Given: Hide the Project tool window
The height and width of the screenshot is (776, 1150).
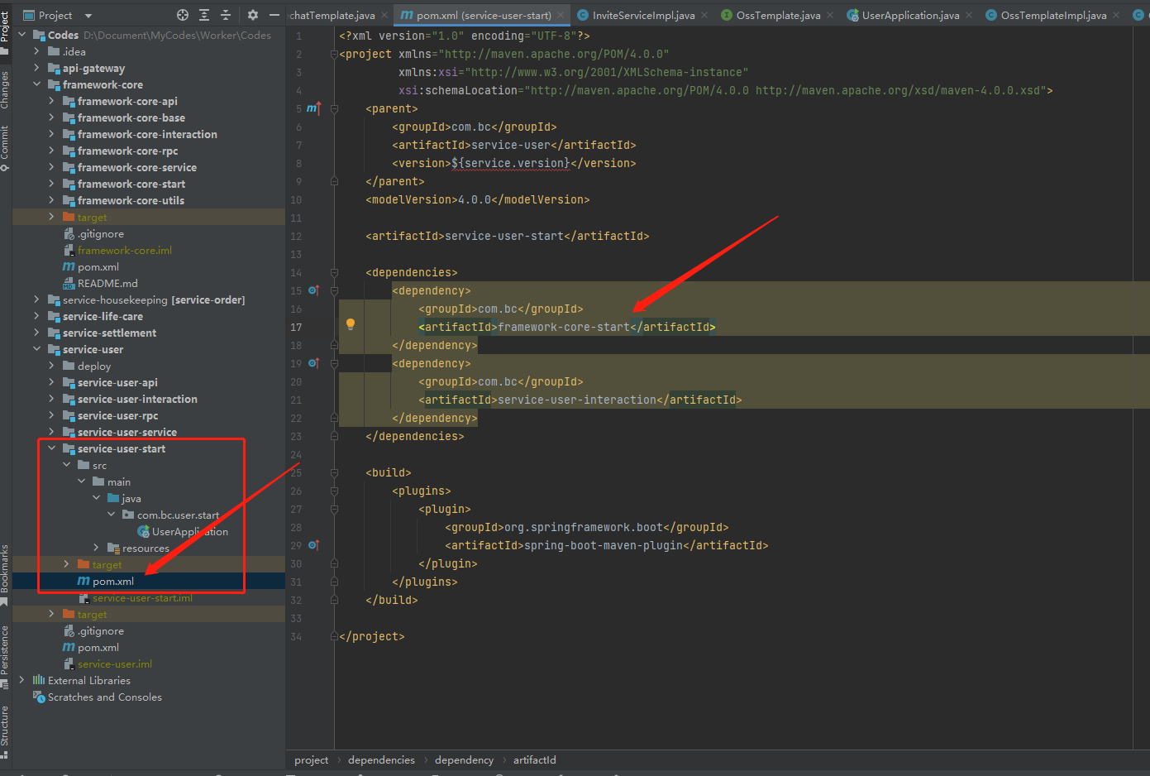Looking at the screenshot, I should coord(274,15).
